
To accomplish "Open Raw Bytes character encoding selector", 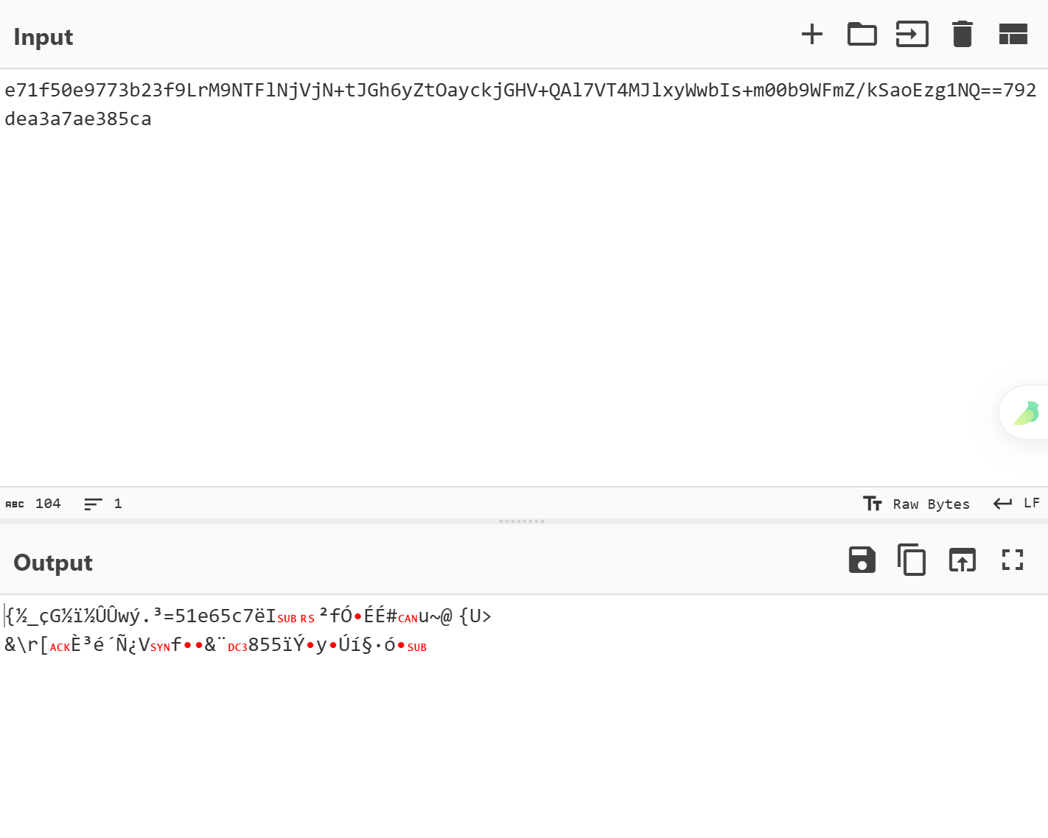I will click(x=916, y=504).
